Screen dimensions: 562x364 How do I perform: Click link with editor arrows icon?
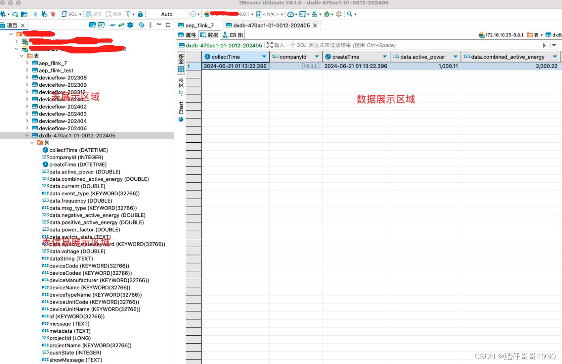coord(121,25)
